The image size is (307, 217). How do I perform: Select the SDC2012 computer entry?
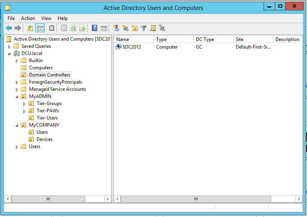tap(131, 47)
